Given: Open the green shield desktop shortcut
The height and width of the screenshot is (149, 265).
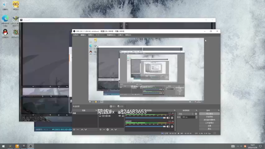Looking at the screenshot, I should click(x=15, y=33).
